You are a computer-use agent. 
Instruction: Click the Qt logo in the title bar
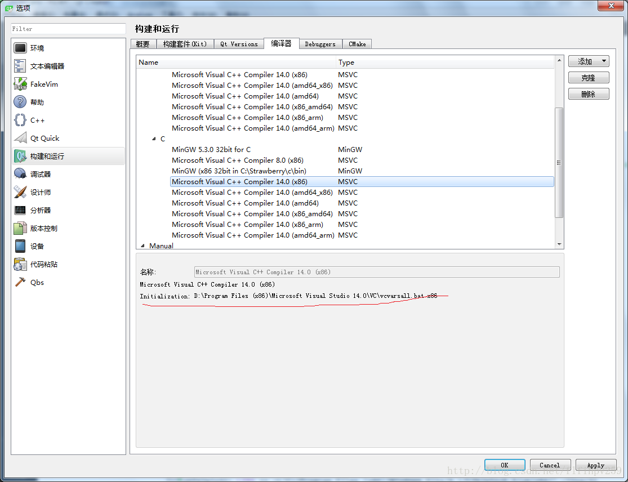coord(9,8)
